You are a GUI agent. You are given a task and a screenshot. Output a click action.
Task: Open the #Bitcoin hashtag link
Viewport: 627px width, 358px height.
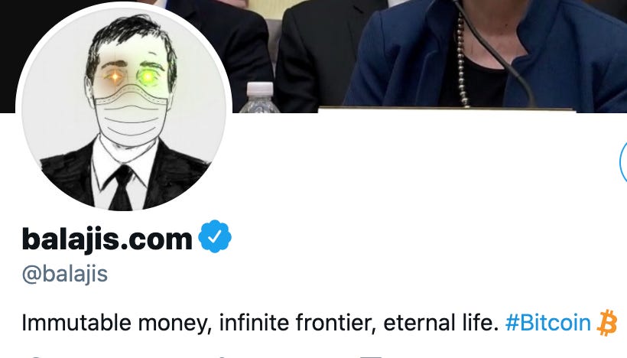(x=547, y=322)
